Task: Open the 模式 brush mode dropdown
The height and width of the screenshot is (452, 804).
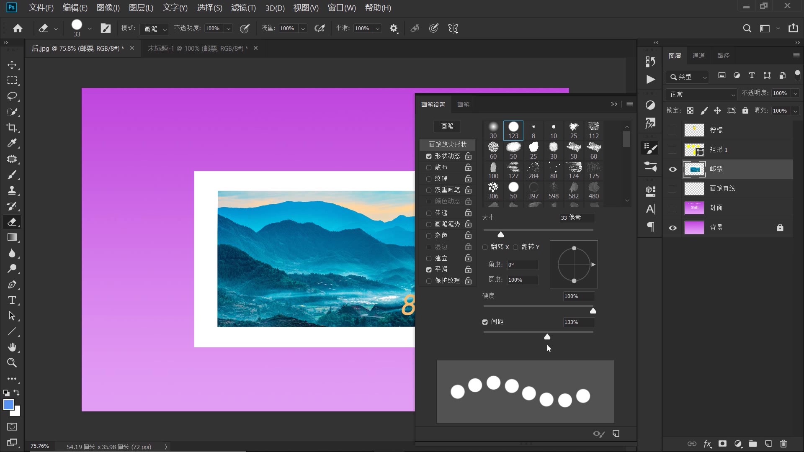Action: click(155, 28)
